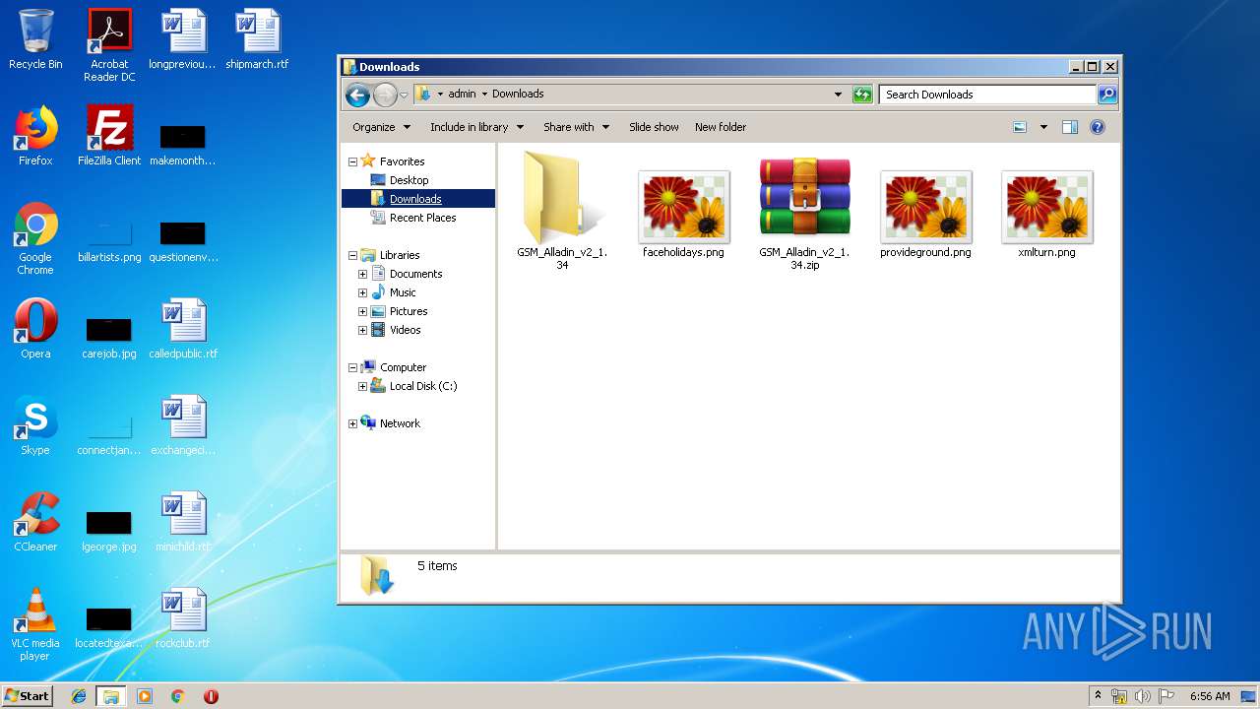
Task: Collapse the Libraries tree node
Action: (352, 255)
